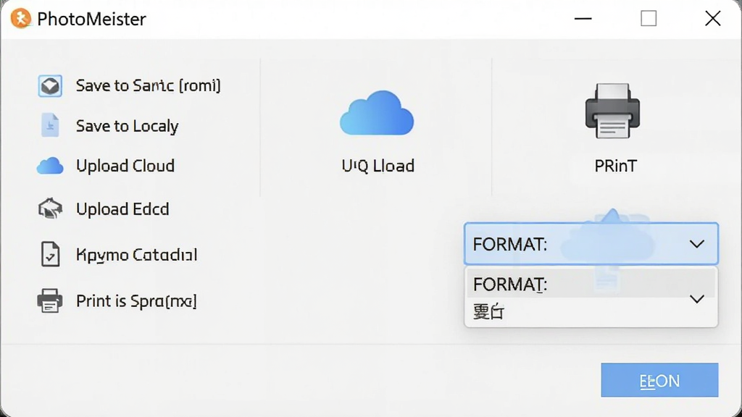Pick the "Print is Spra(mx)" label
The image size is (742, 417).
point(136,301)
